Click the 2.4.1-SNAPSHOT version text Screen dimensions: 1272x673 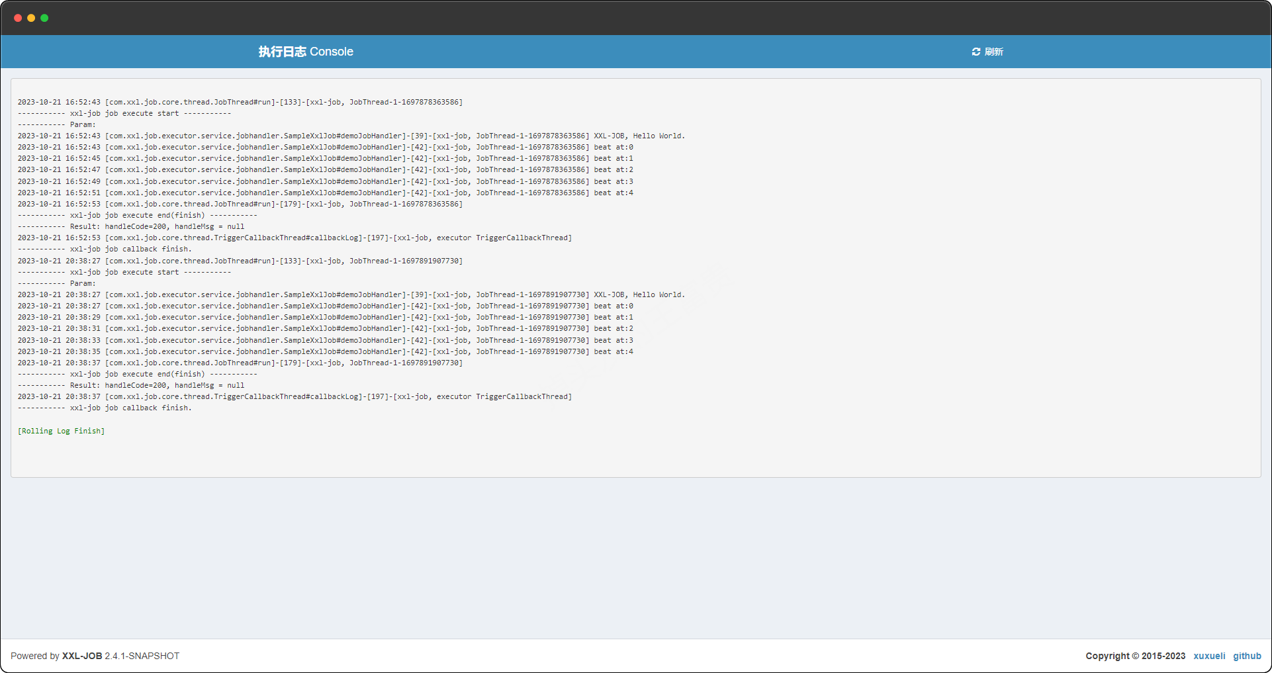point(142,656)
